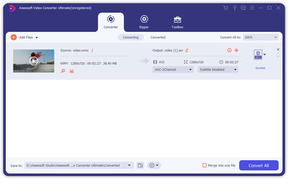This screenshot has width=288, height=179.
Task: Move the file item up
Action: [x=278, y=54]
